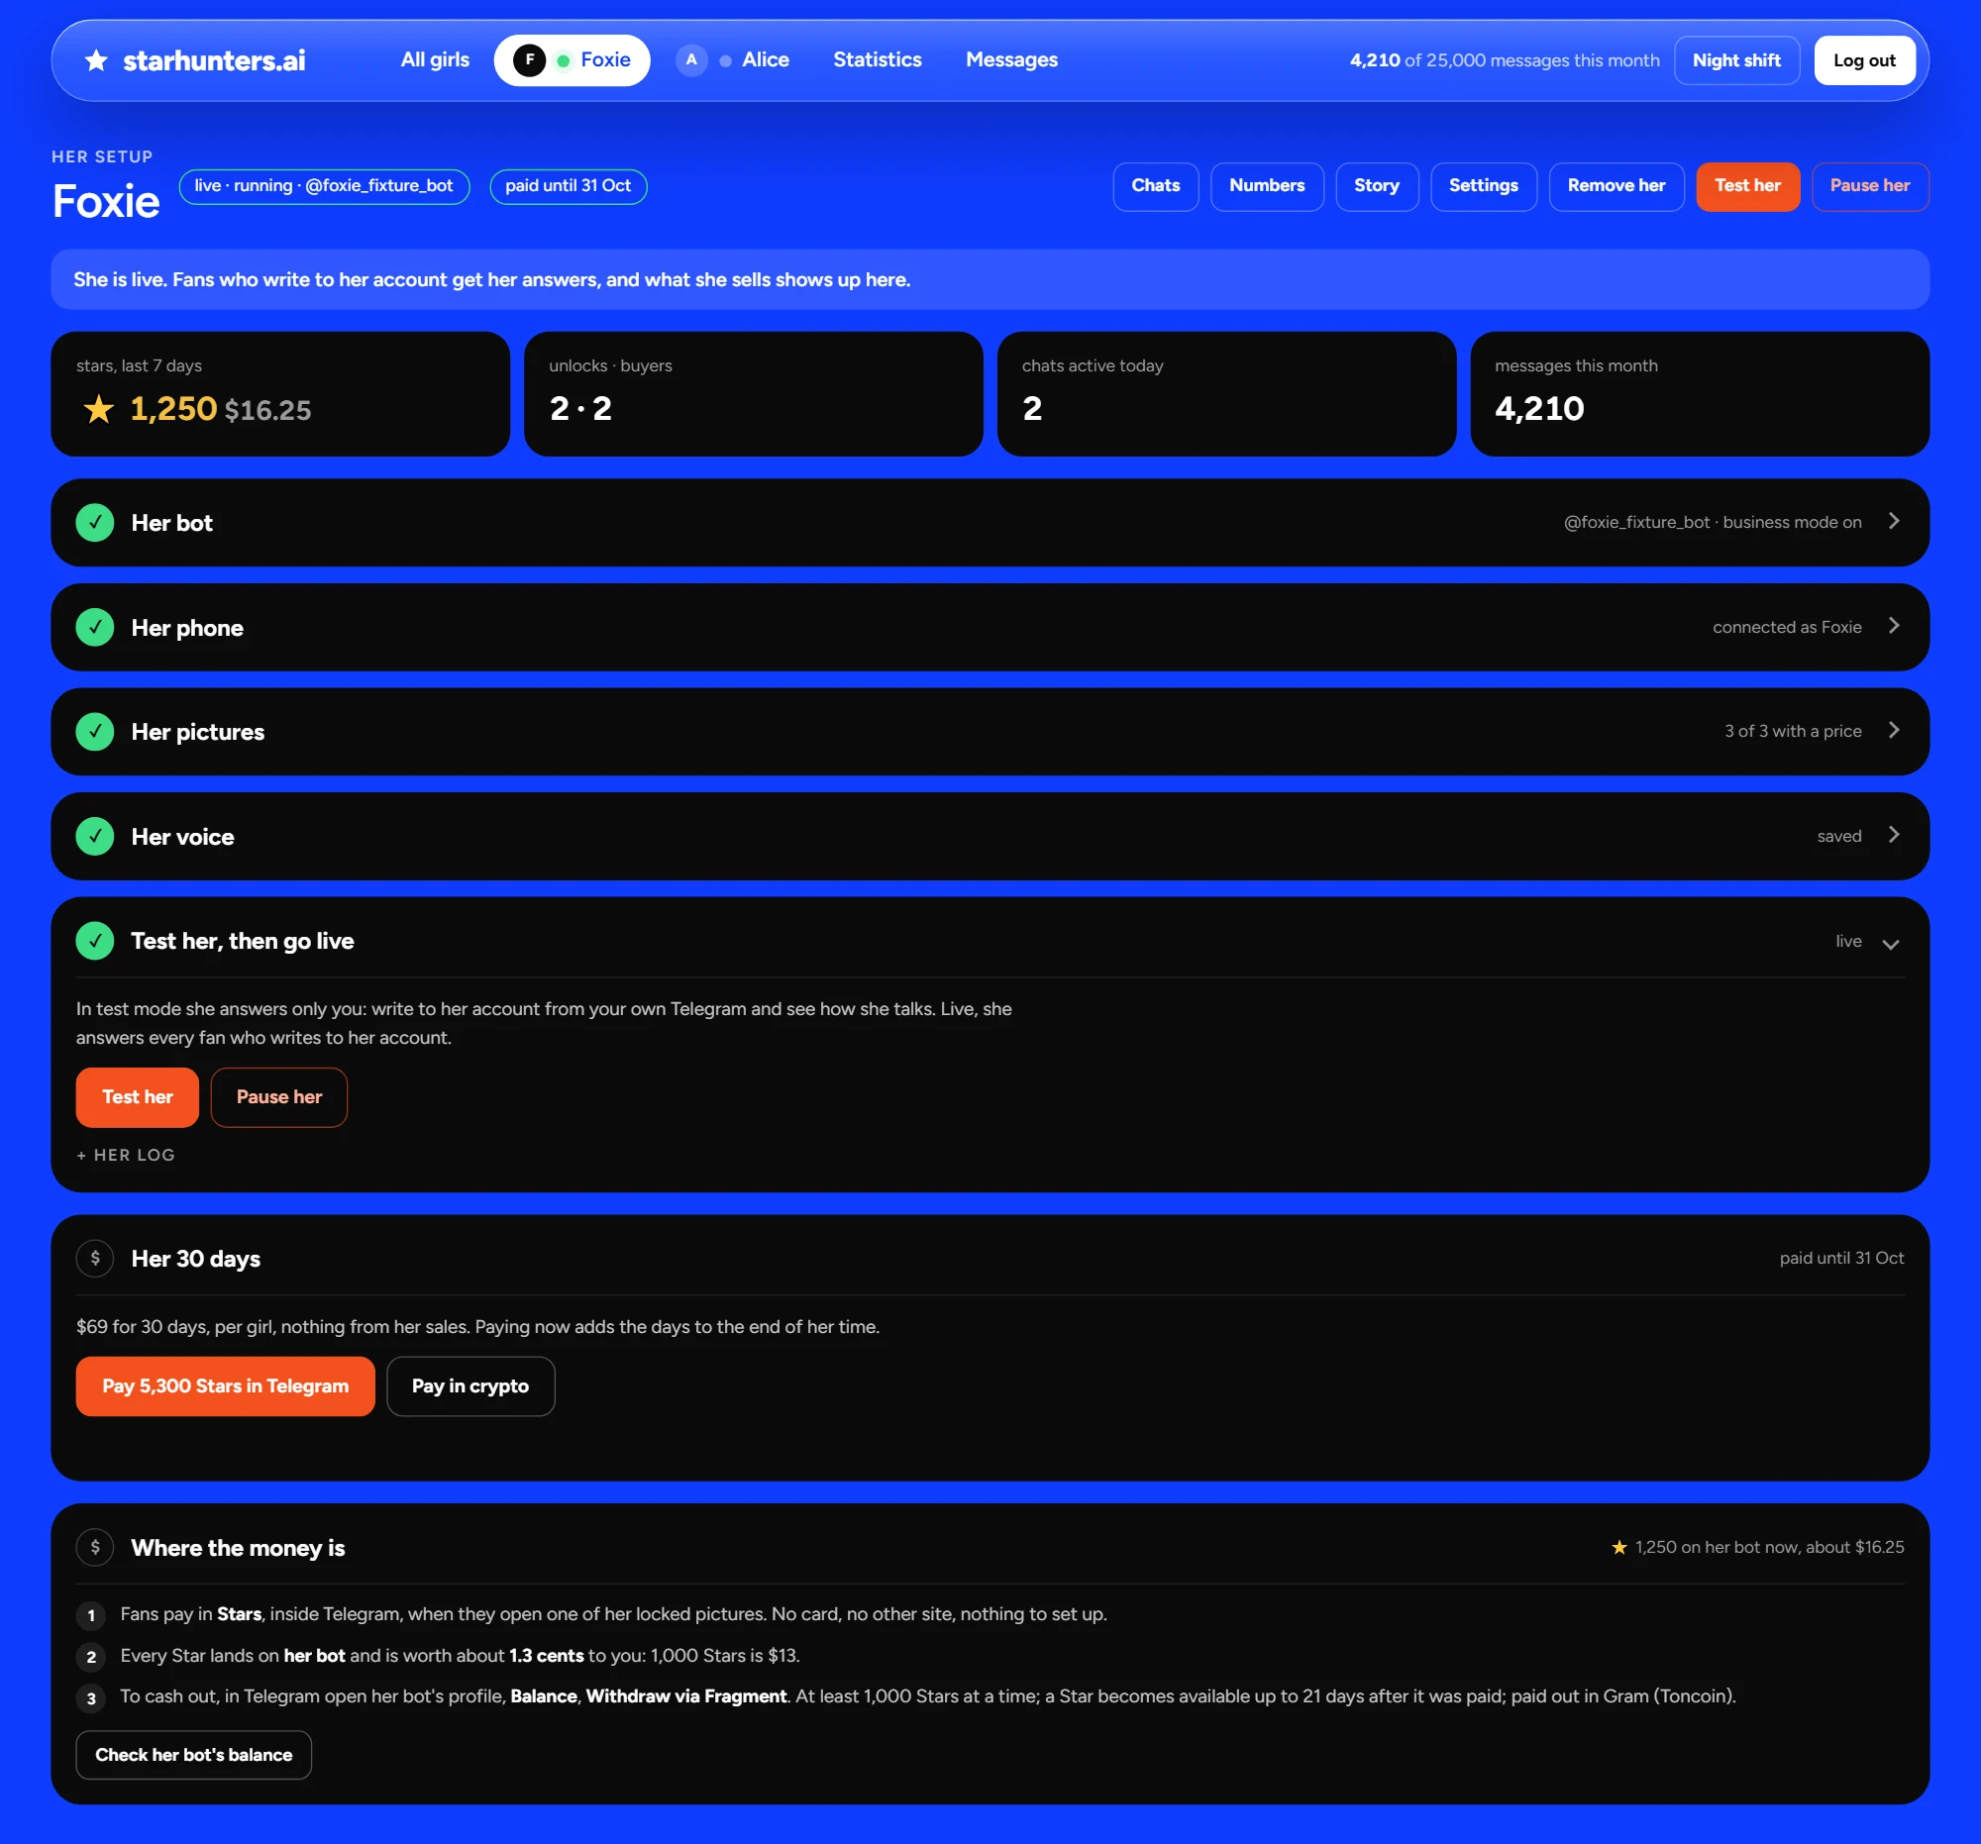
Task: Click Pause her in the go live section
Action: pos(279,1098)
